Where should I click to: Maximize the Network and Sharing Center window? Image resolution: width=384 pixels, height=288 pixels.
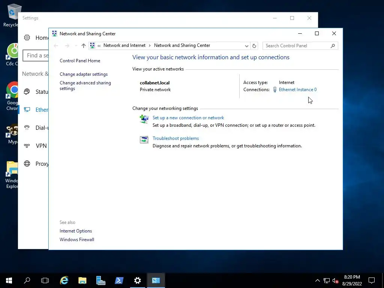(x=316, y=33)
